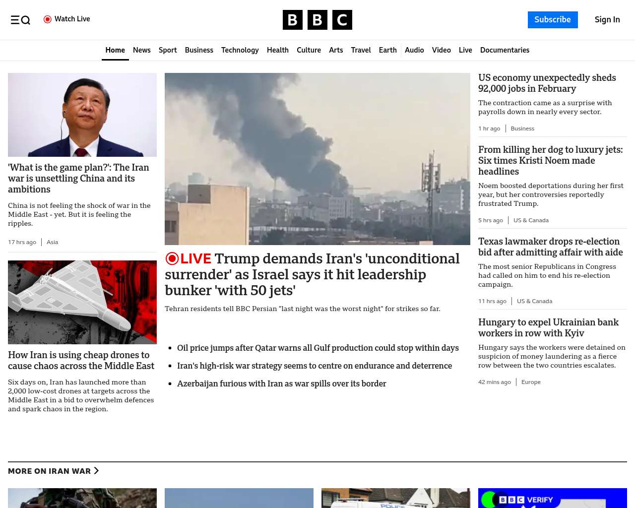
Task: Switch to the News tab
Action: 141,50
